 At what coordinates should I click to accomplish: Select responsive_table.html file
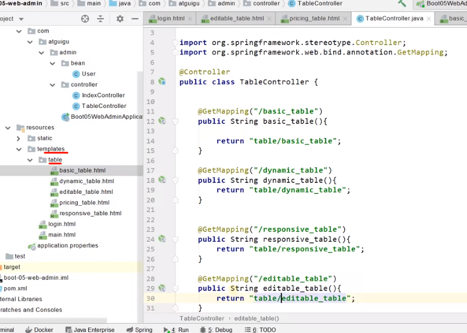click(91, 213)
